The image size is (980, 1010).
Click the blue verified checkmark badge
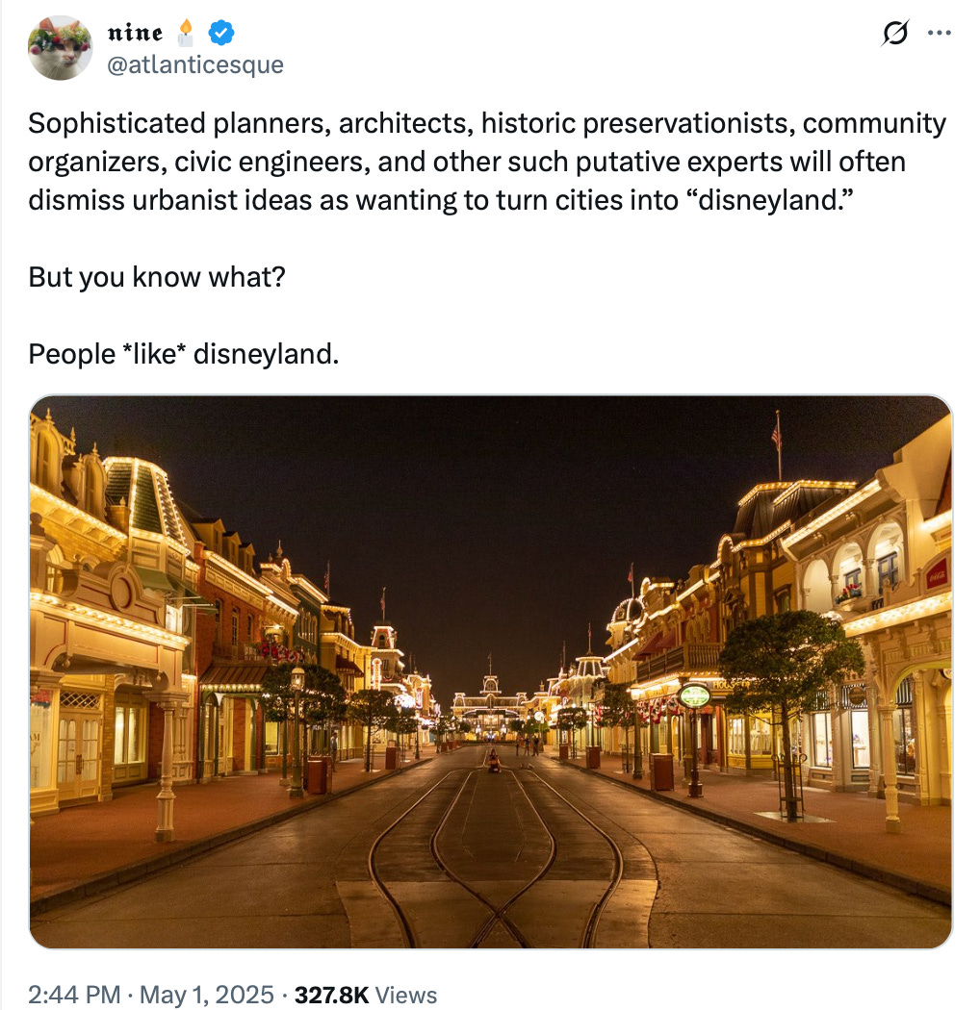(x=221, y=32)
